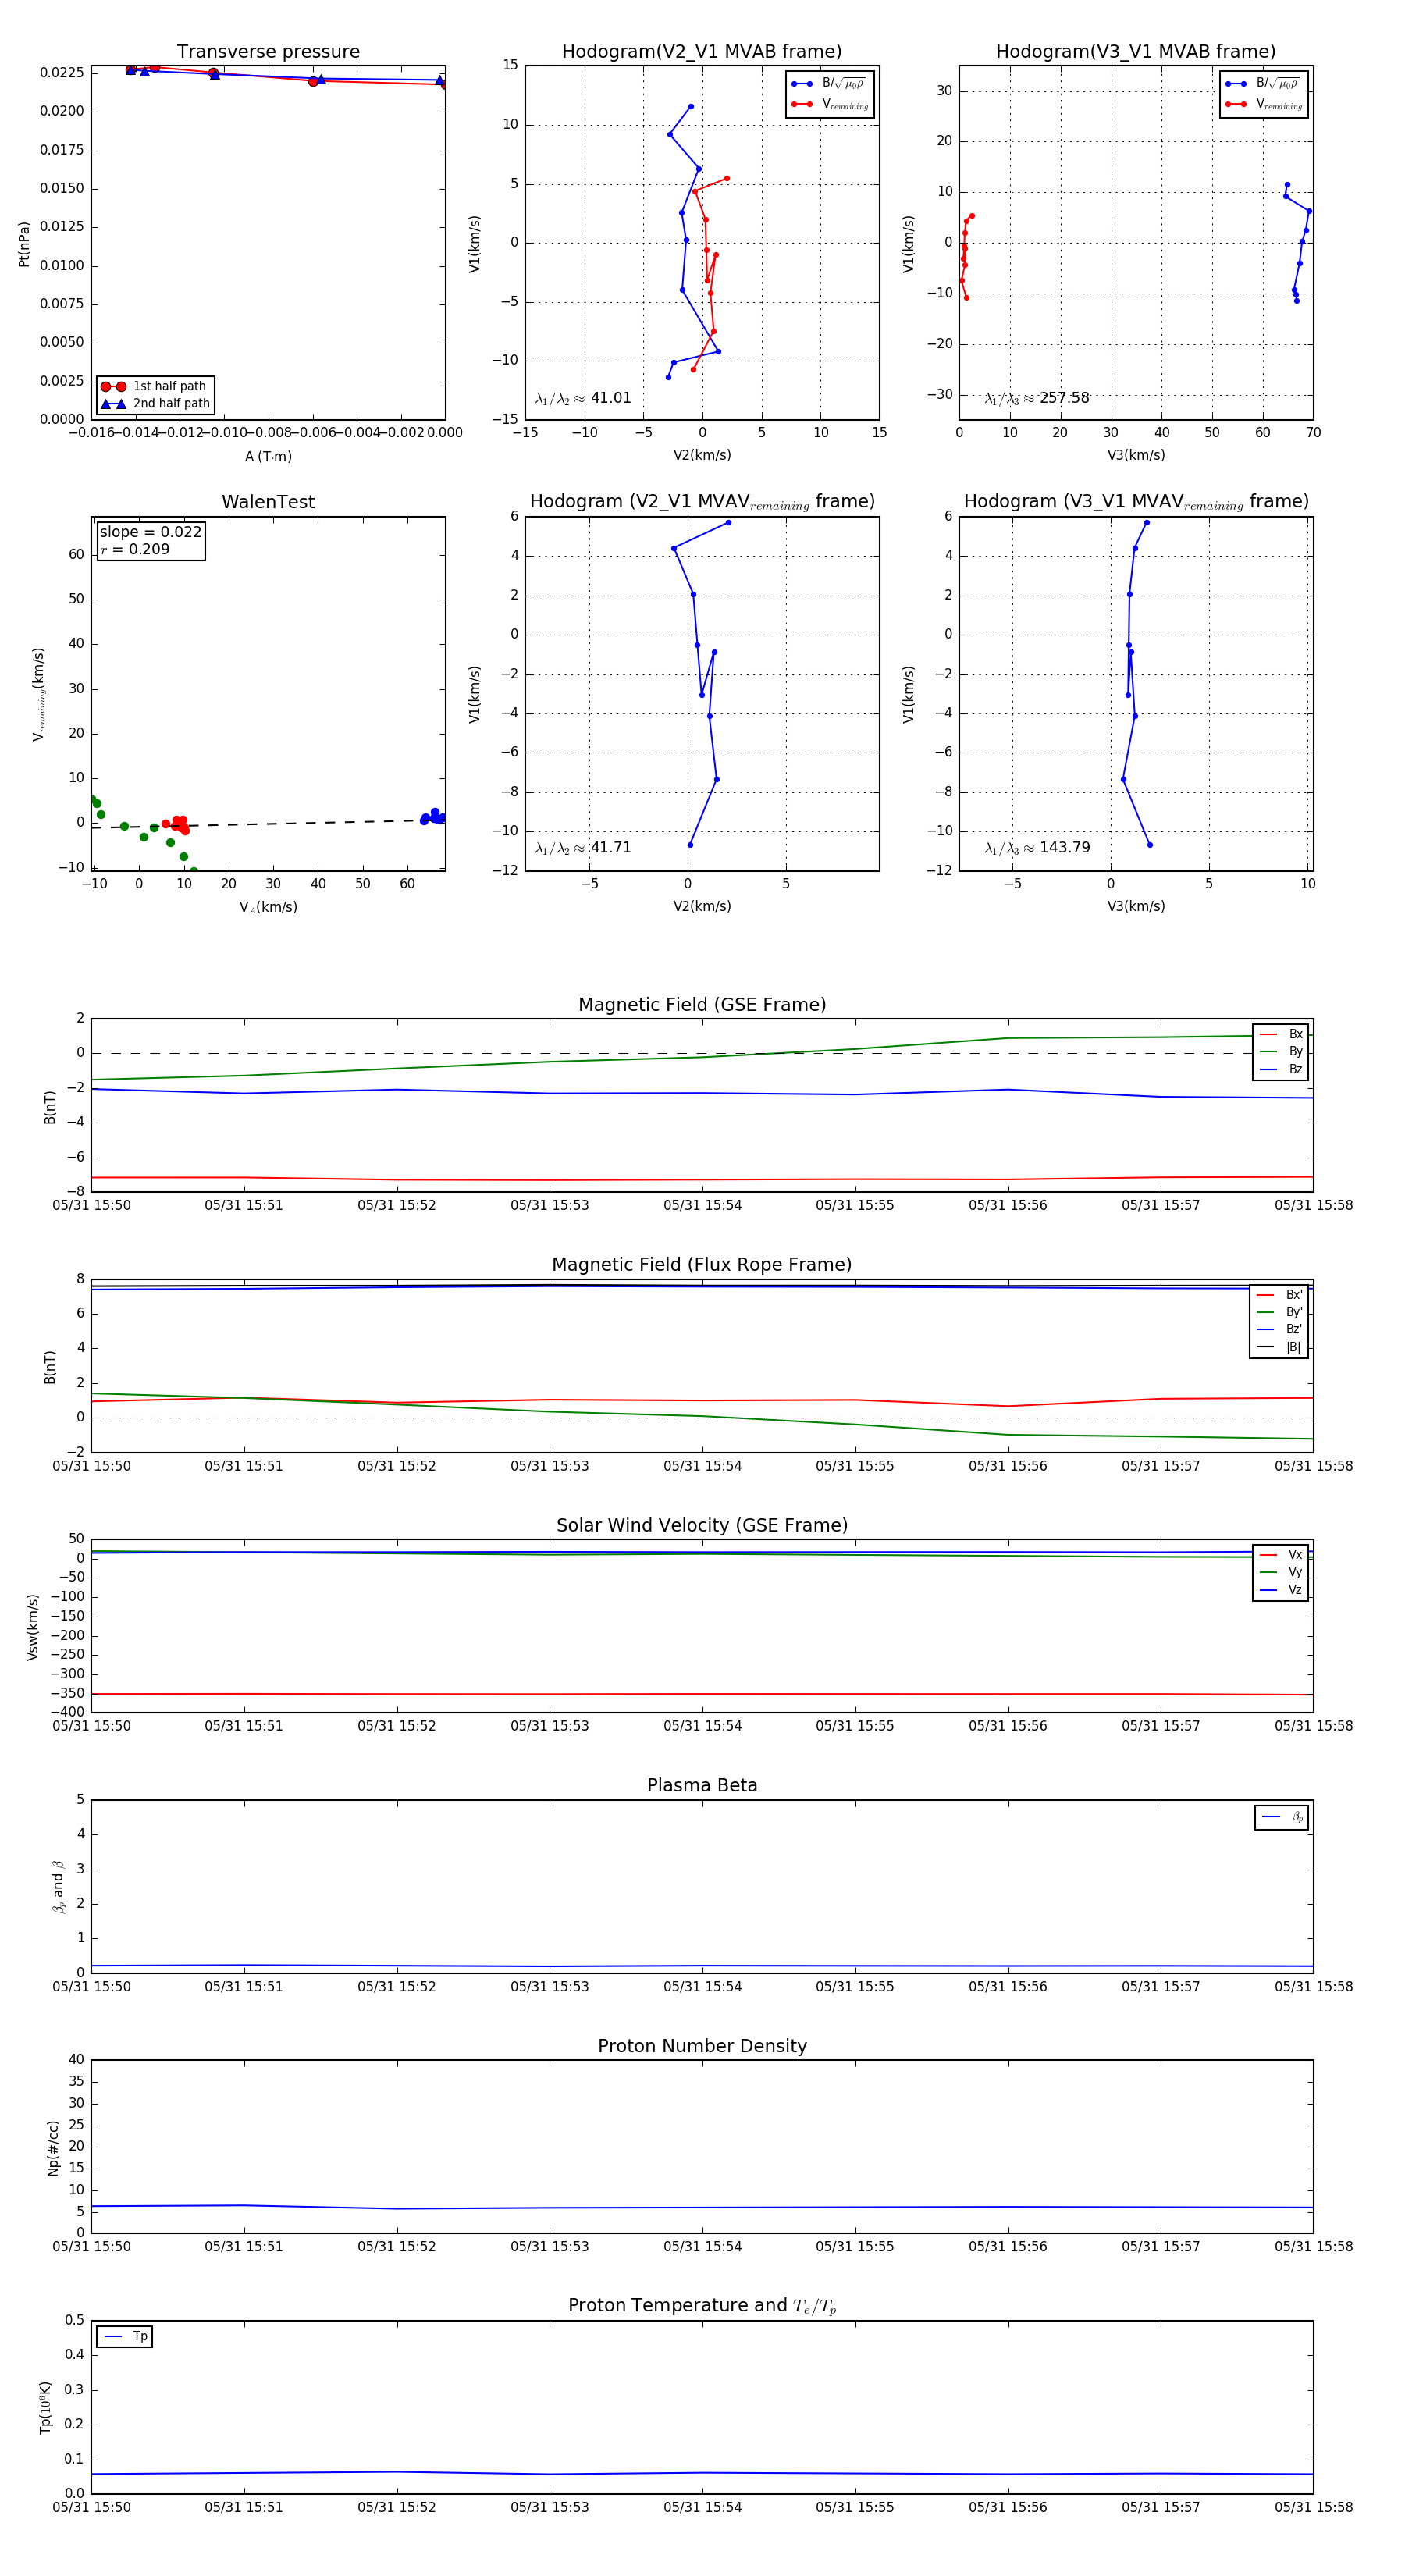Viewport: 1405px width, 2576px height.
Task: Click the blue cluster of points in WalenTest
Action: pyautogui.click(x=433, y=817)
